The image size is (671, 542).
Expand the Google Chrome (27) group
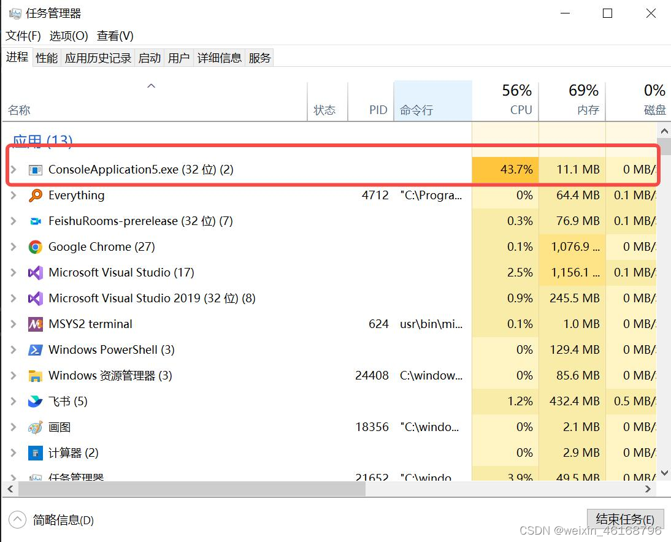coord(13,247)
